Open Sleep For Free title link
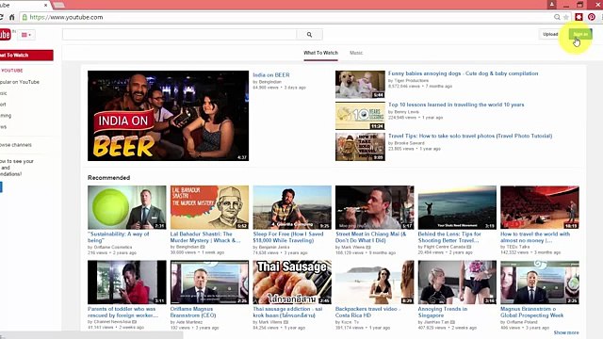 [288, 237]
